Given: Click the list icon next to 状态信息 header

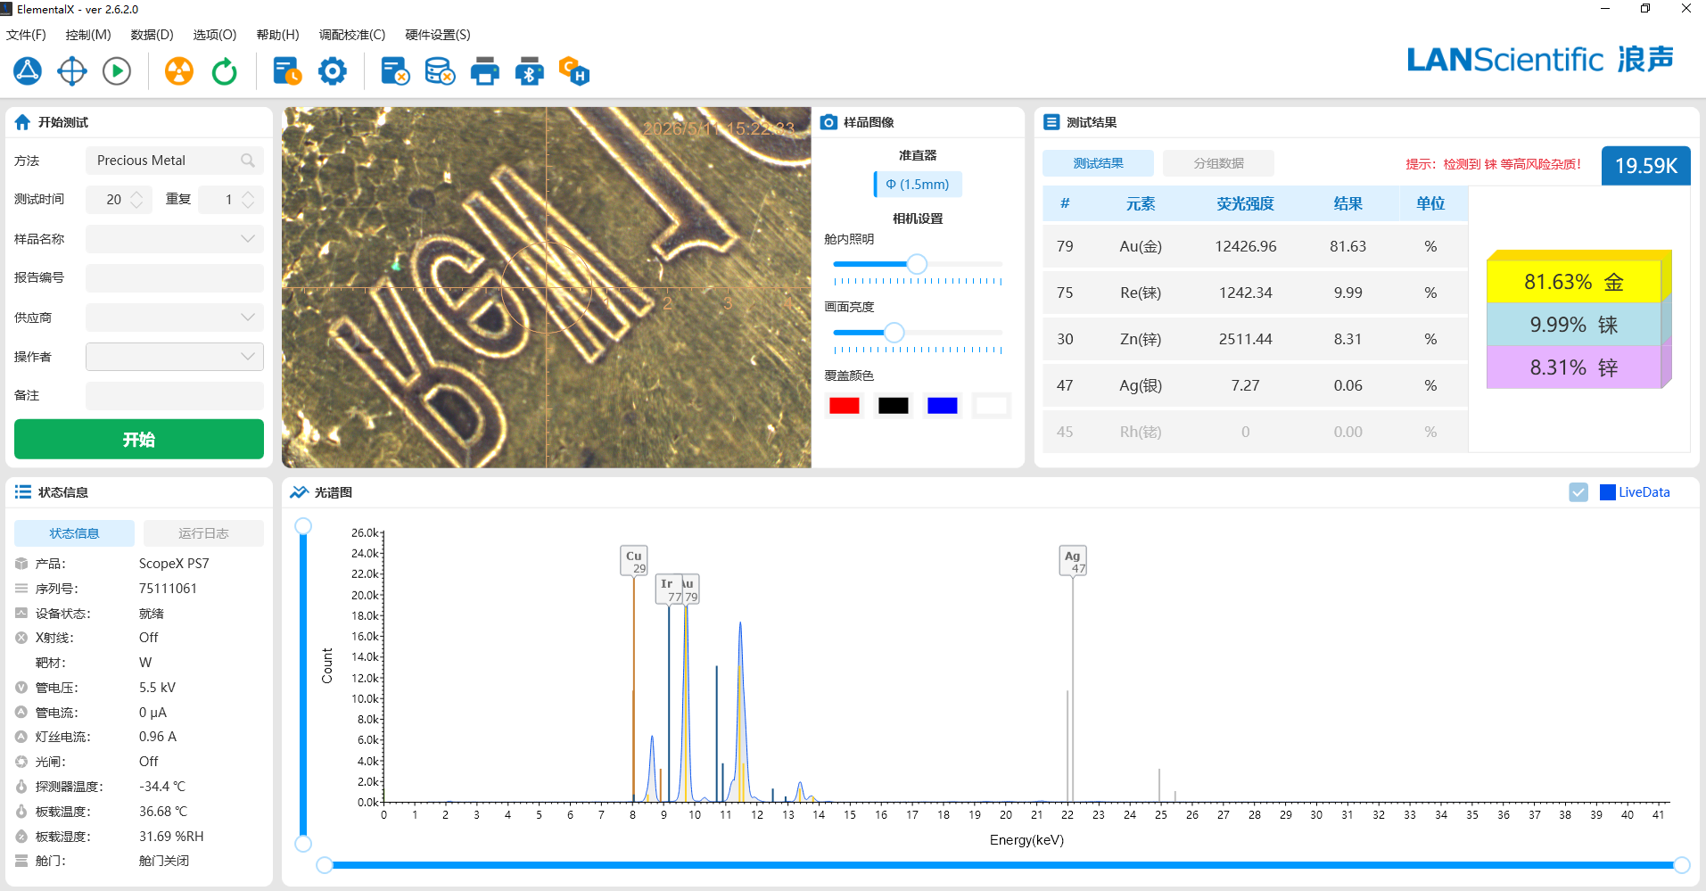Looking at the screenshot, I should pyautogui.click(x=22, y=492).
